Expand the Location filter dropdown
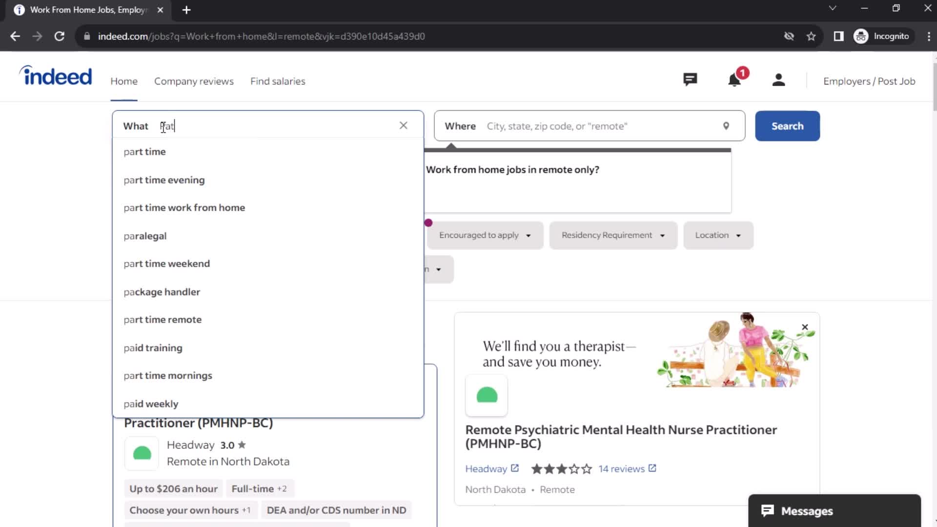Image resolution: width=937 pixels, height=527 pixels. coord(717,235)
